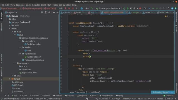Open the Dependencies tool window

(x=106, y=96)
